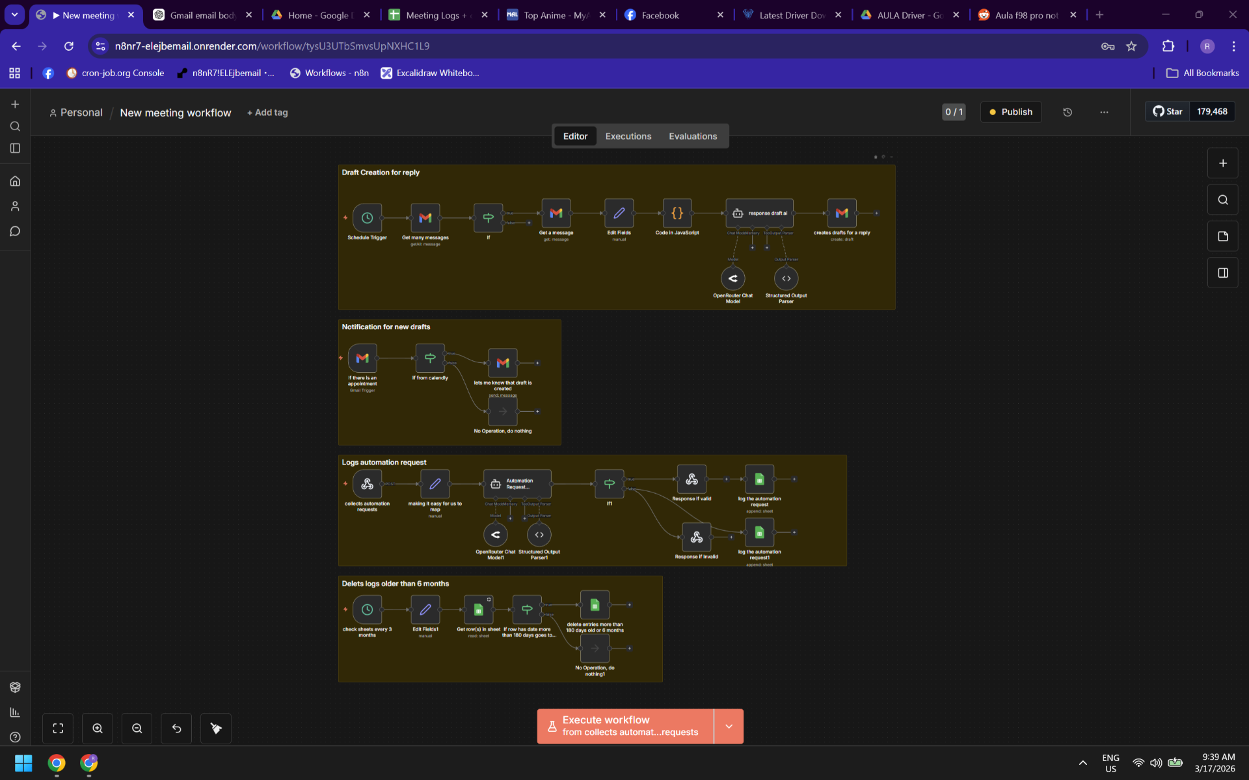Open the browser tab search dropdown
Screen dimensions: 1249x780
coord(14,14)
